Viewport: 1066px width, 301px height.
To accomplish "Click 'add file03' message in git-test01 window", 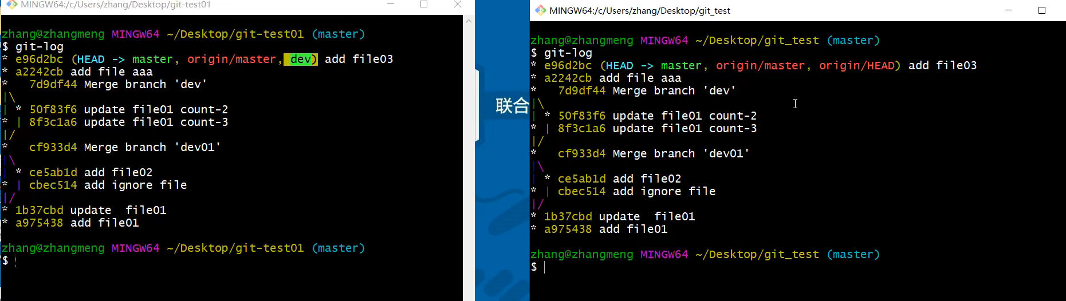I will (x=359, y=59).
